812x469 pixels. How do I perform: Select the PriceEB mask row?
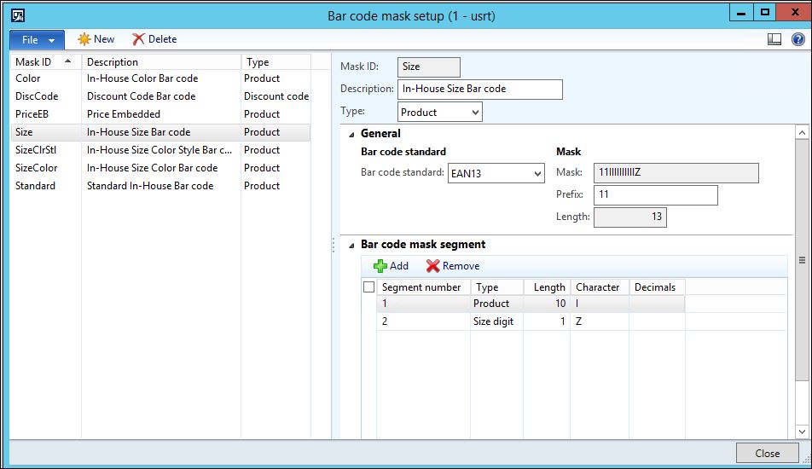pyautogui.click(x=160, y=114)
